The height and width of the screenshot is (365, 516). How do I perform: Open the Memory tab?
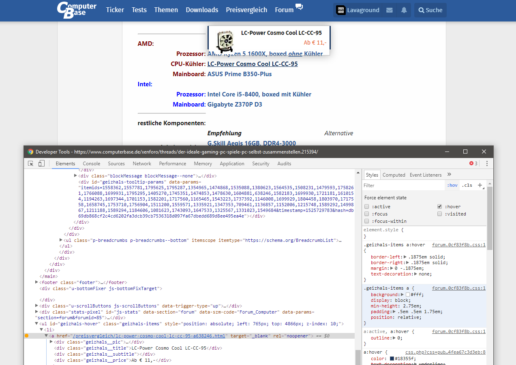point(203,164)
